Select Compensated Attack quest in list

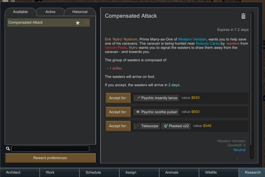[x=39, y=23]
